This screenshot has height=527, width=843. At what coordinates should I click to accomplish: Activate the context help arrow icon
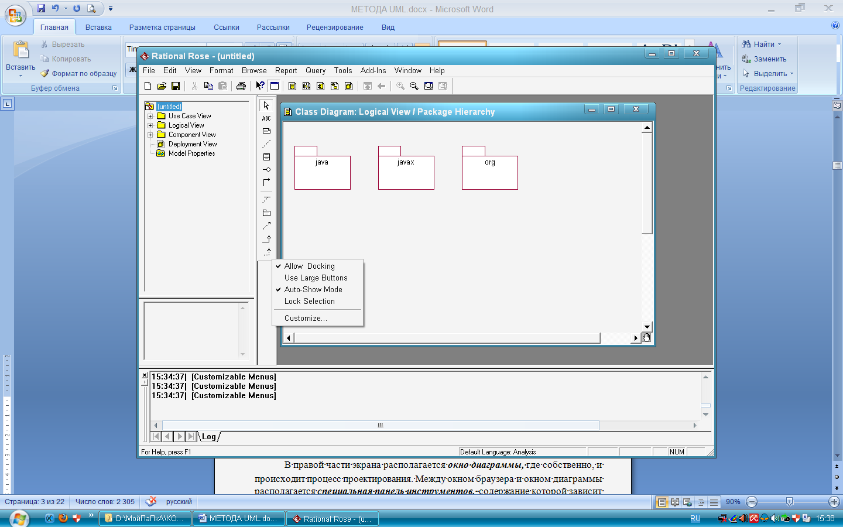pyautogui.click(x=260, y=86)
